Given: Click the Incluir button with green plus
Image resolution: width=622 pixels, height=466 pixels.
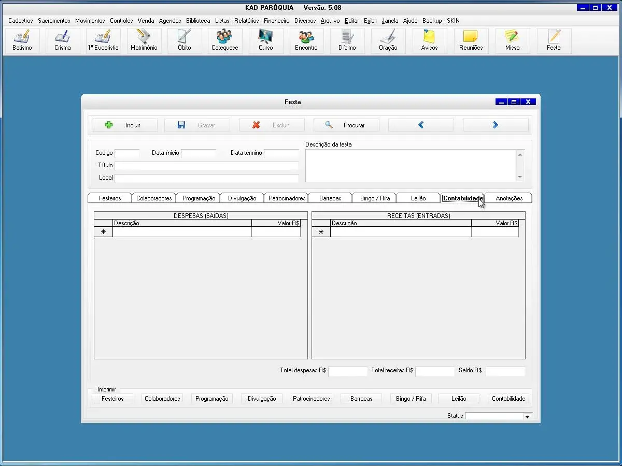Looking at the screenshot, I should 124,125.
